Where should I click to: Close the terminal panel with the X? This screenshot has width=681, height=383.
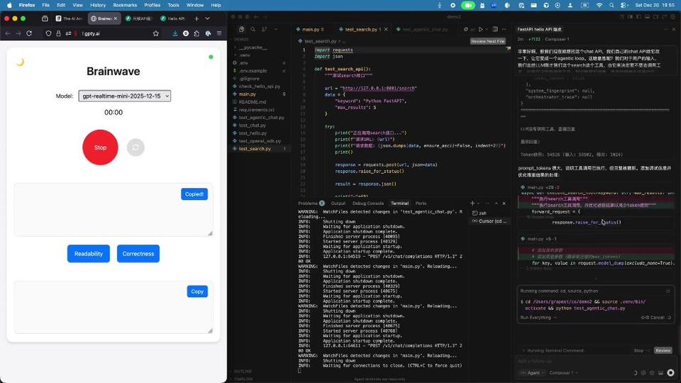coord(504,204)
